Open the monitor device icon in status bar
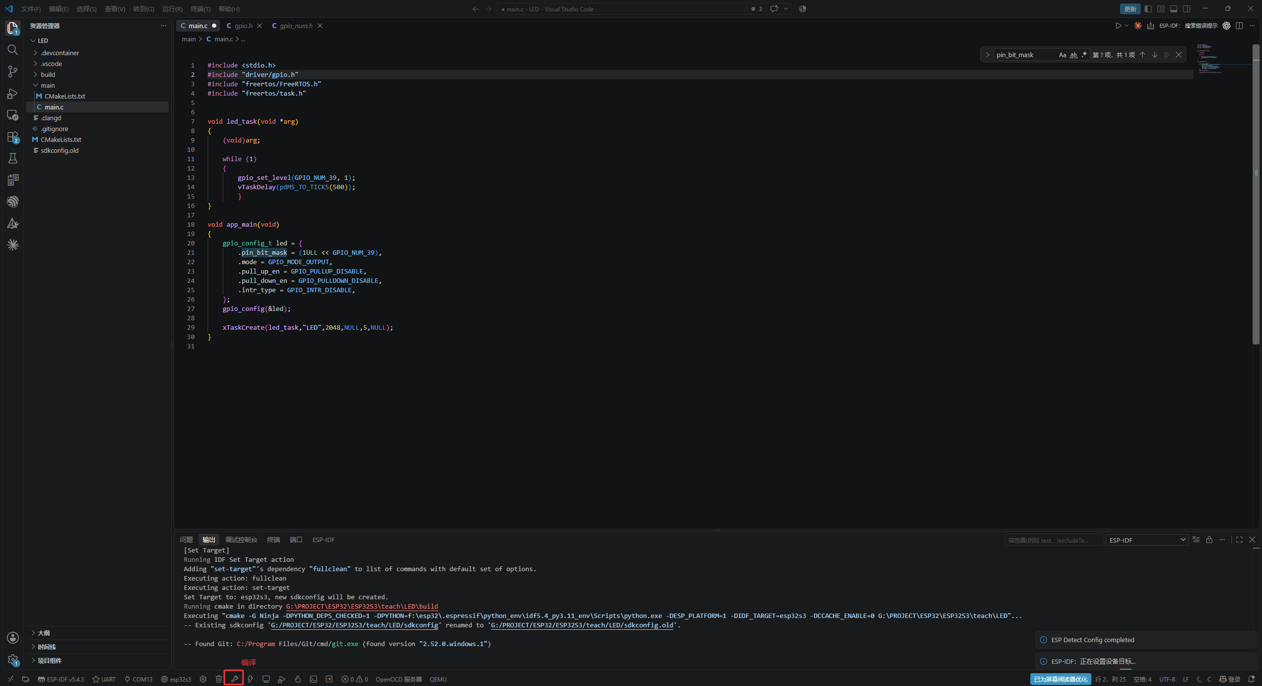 tap(266, 679)
